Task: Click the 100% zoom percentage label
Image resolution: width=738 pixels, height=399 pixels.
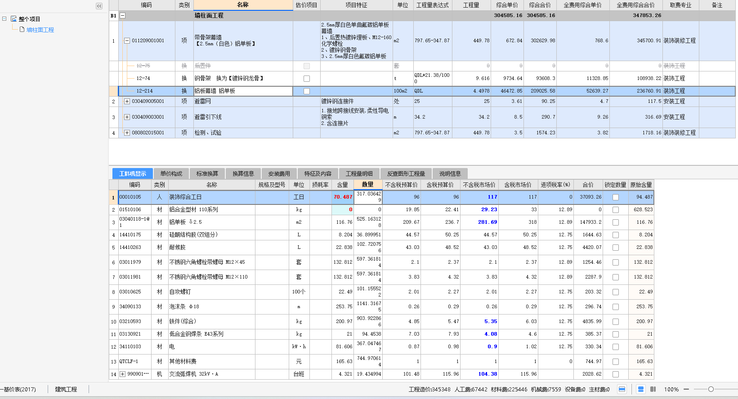Action: tap(671, 389)
